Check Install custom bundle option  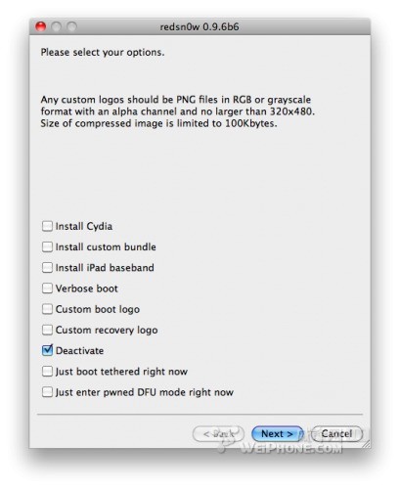coord(47,246)
